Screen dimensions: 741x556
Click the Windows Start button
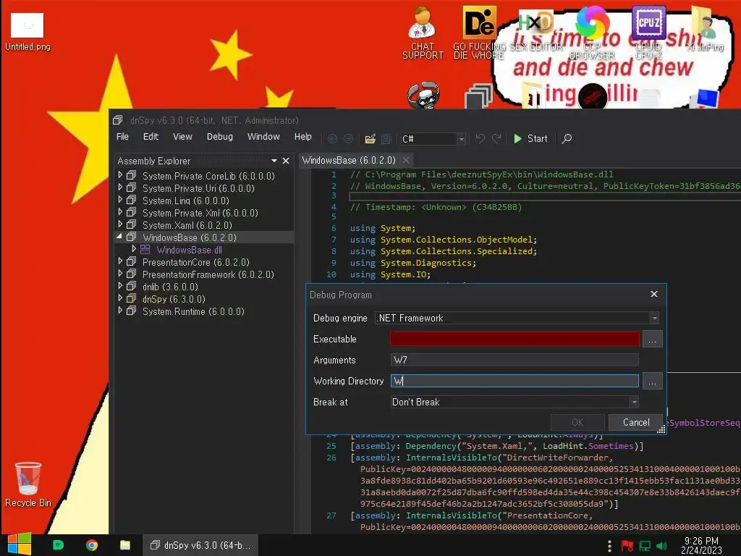[x=20, y=544]
